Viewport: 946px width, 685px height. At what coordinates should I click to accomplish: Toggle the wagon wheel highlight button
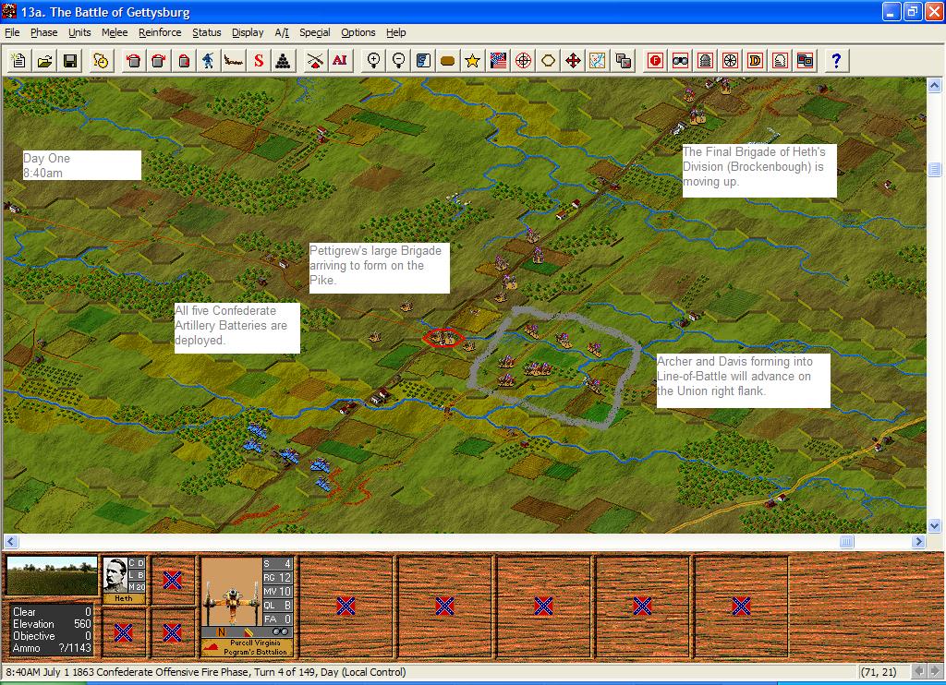730,60
